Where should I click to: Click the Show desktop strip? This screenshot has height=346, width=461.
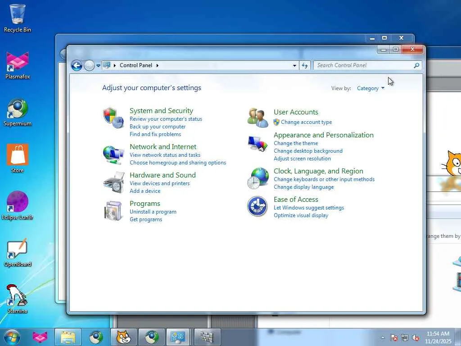[x=458, y=337]
